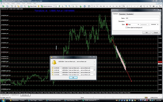Switch to the Visualization tab in Trendline dialog
This screenshot has height=102, width=163.
(x=130, y=14)
